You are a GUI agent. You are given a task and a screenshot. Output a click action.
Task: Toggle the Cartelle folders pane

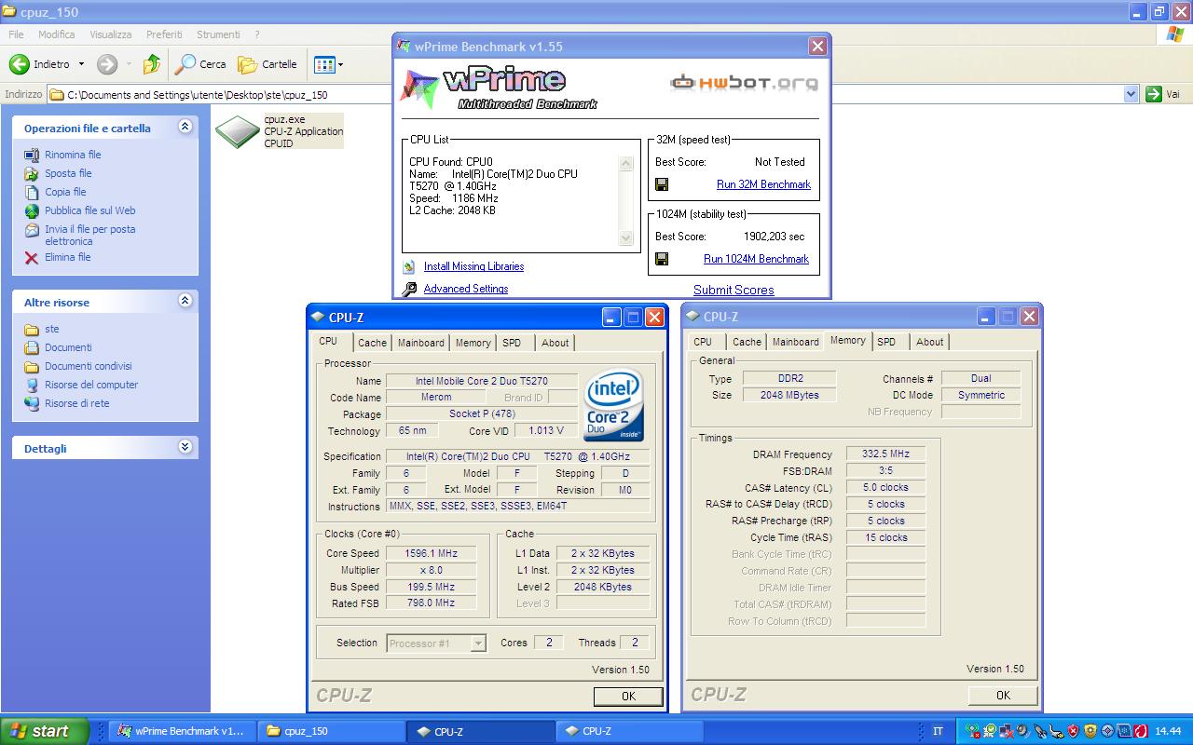267,64
